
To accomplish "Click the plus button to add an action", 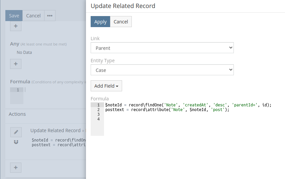I will 16,167.
